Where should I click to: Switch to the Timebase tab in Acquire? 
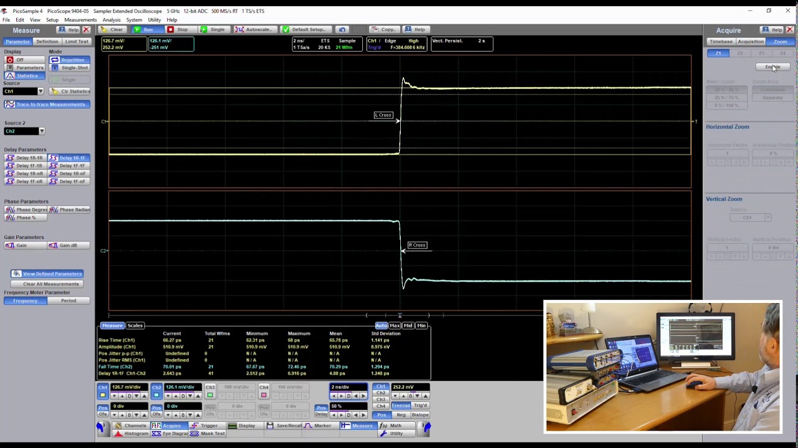tap(721, 42)
